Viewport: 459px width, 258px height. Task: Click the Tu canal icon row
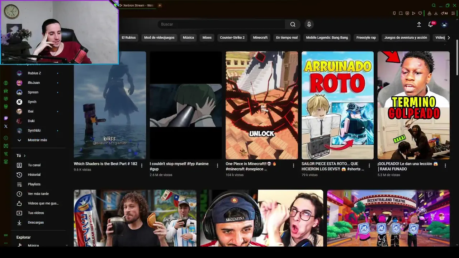coord(39,165)
